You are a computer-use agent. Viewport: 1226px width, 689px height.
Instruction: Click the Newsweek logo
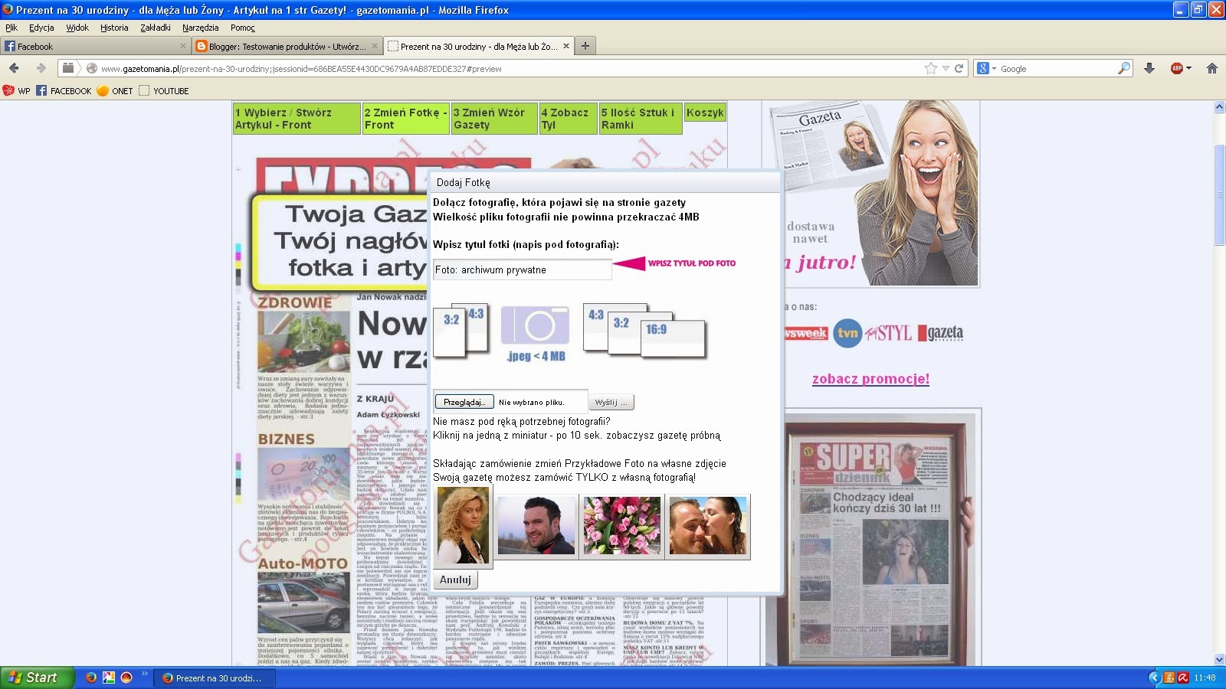[x=806, y=333]
